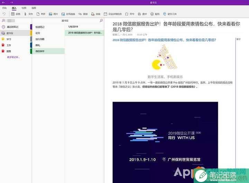This screenshot has height=183, width=249.
Task: Click the 1/9/2019 date header
Action: 73,27
